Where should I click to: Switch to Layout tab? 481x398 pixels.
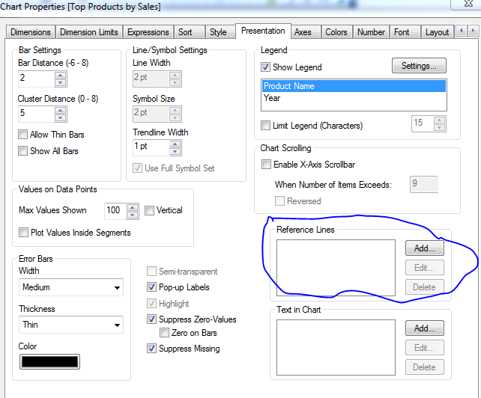click(437, 32)
